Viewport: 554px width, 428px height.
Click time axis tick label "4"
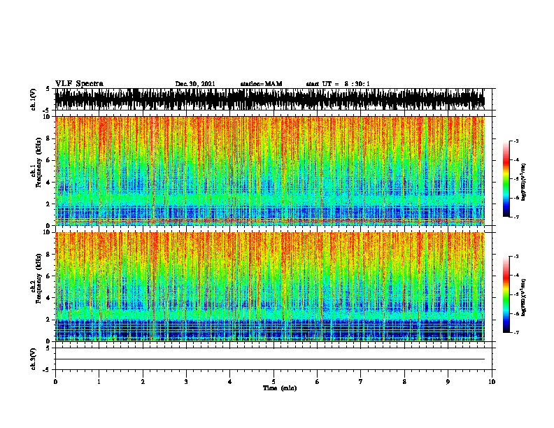pyautogui.click(x=230, y=382)
